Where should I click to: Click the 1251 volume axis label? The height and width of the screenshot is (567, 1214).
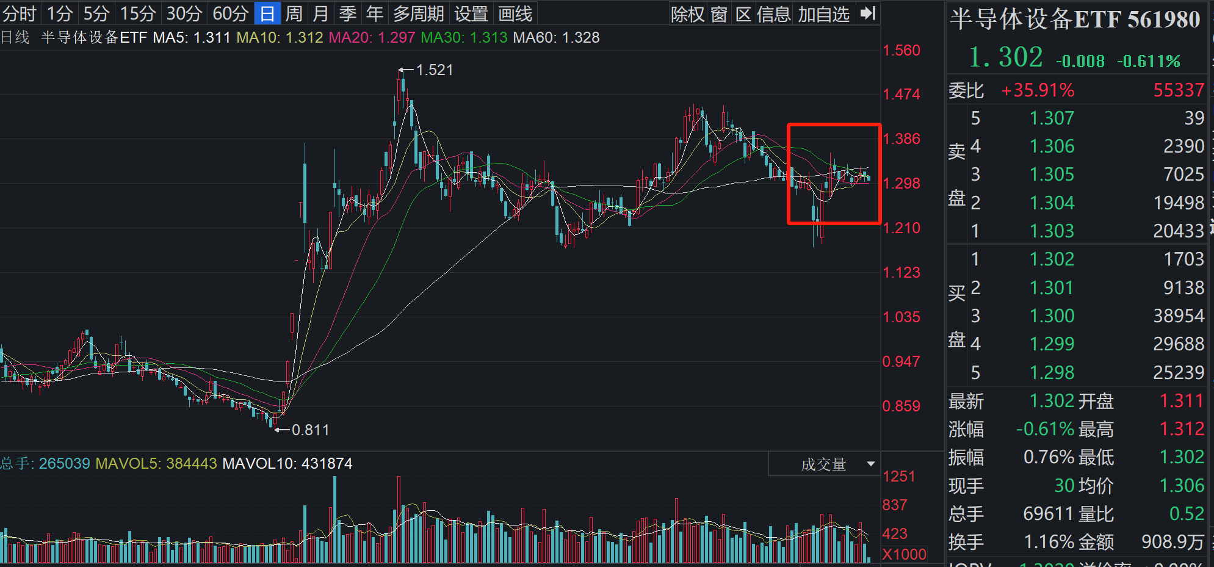(899, 476)
